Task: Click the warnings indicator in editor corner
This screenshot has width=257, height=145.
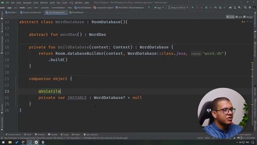Action: [243, 21]
